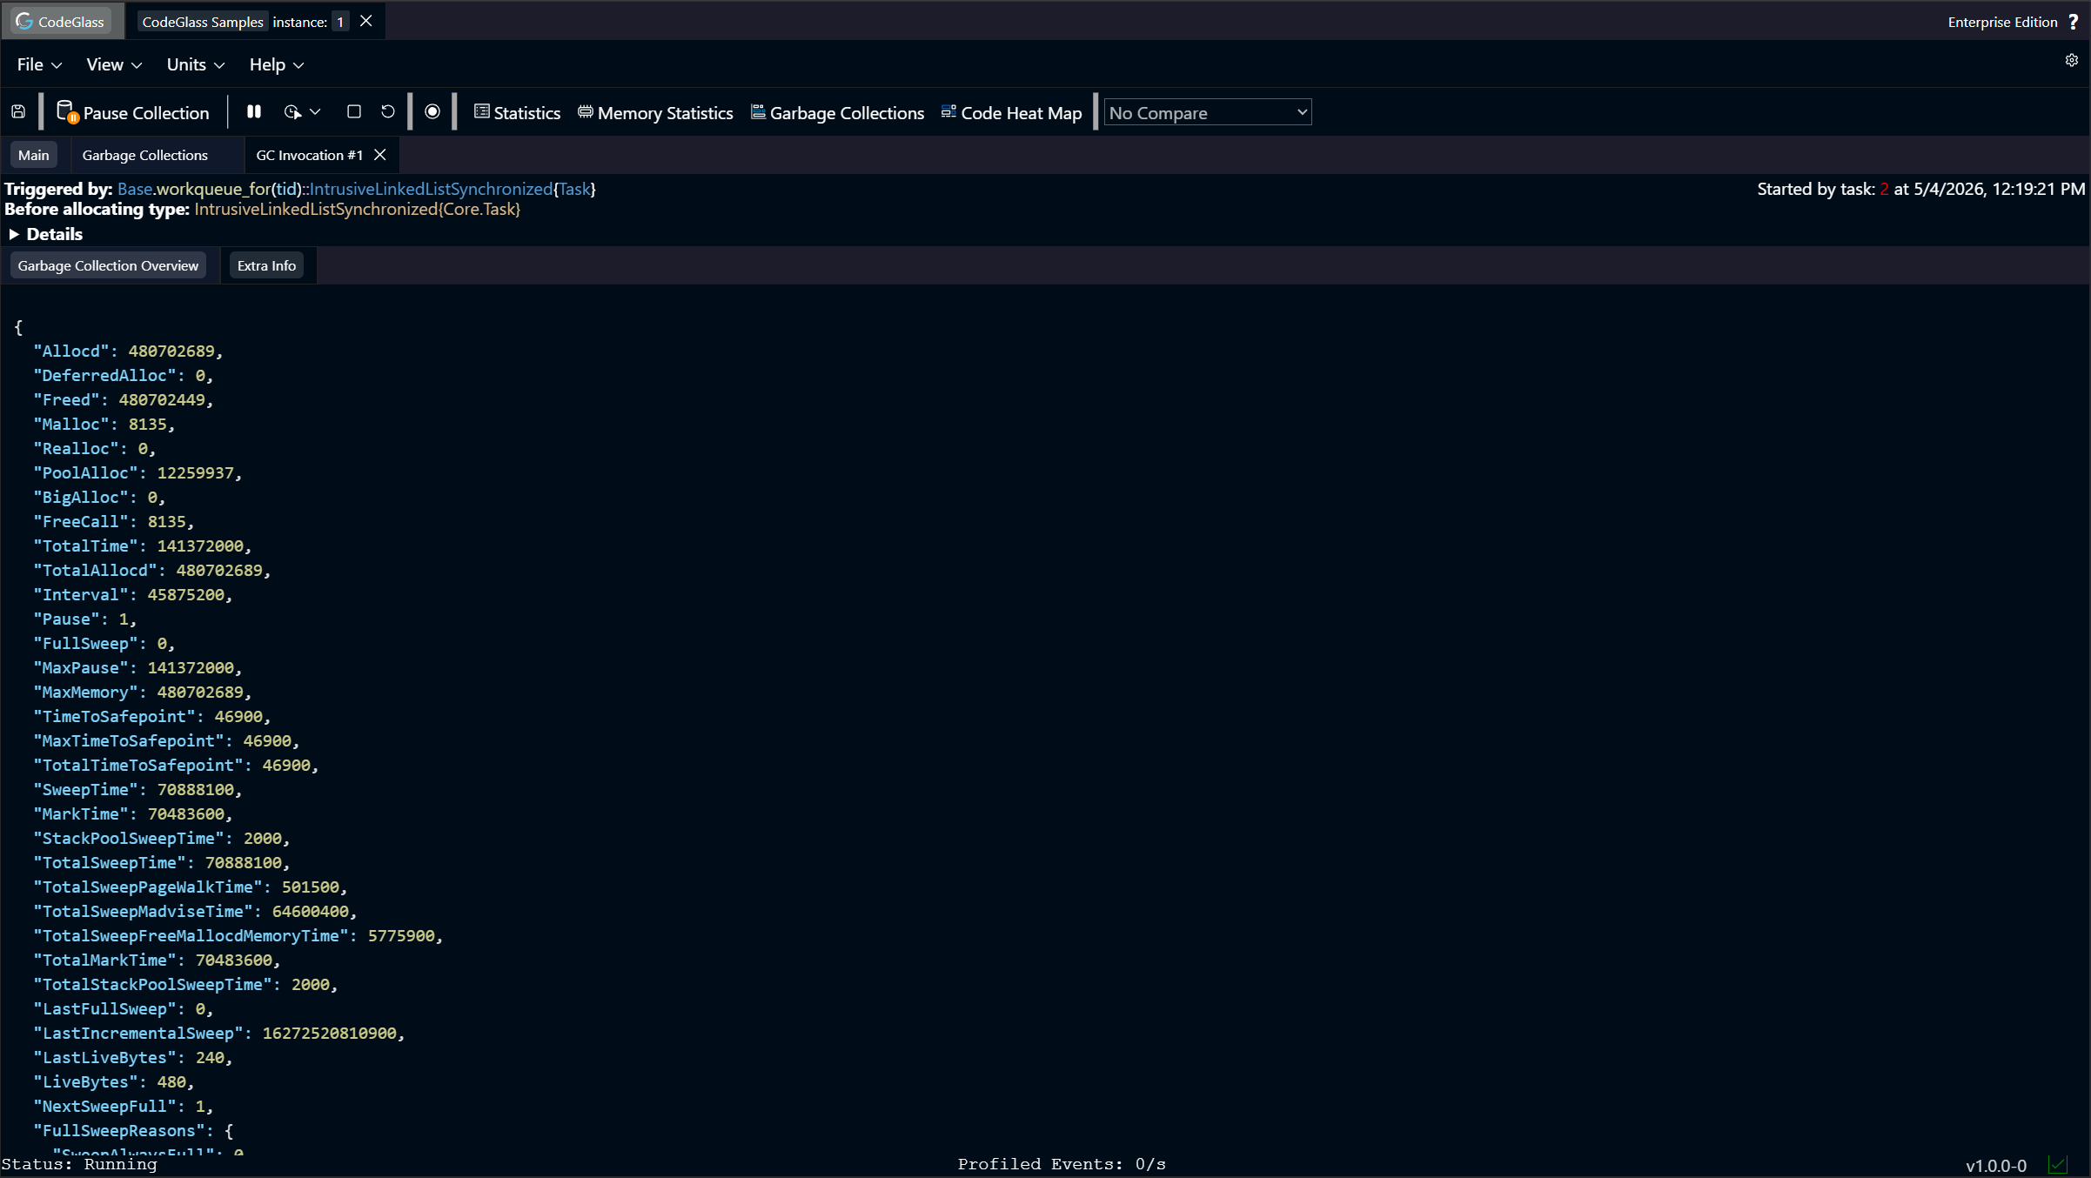This screenshot has width=2091, height=1178.
Task: Click the "NextSweepFull" line
Action: (x=124, y=1107)
